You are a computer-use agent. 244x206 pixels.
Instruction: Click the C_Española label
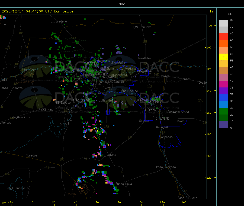117,63
